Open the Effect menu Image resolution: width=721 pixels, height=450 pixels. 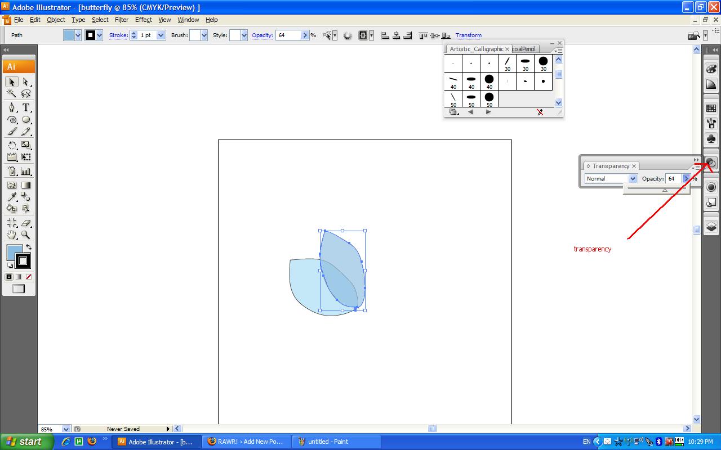(143, 20)
